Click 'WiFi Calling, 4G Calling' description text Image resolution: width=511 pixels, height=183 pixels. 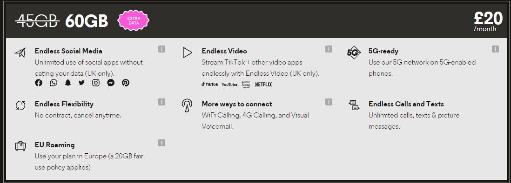point(255,121)
